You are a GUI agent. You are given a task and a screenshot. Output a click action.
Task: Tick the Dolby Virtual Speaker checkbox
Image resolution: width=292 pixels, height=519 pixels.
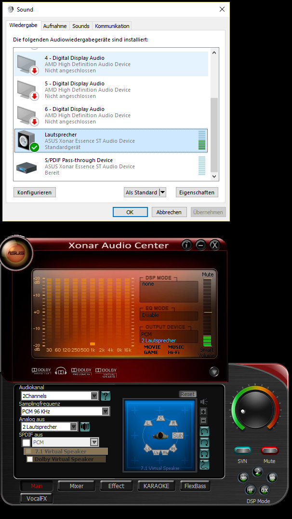pyautogui.click(x=30, y=459)
